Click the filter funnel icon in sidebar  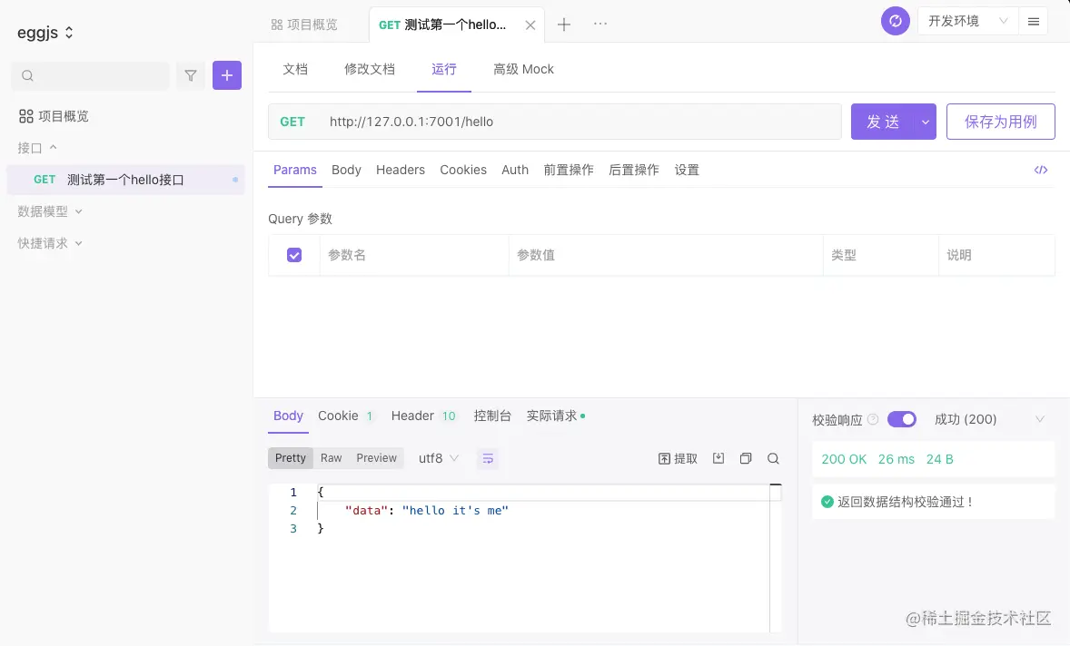click(x=191, y=75)
